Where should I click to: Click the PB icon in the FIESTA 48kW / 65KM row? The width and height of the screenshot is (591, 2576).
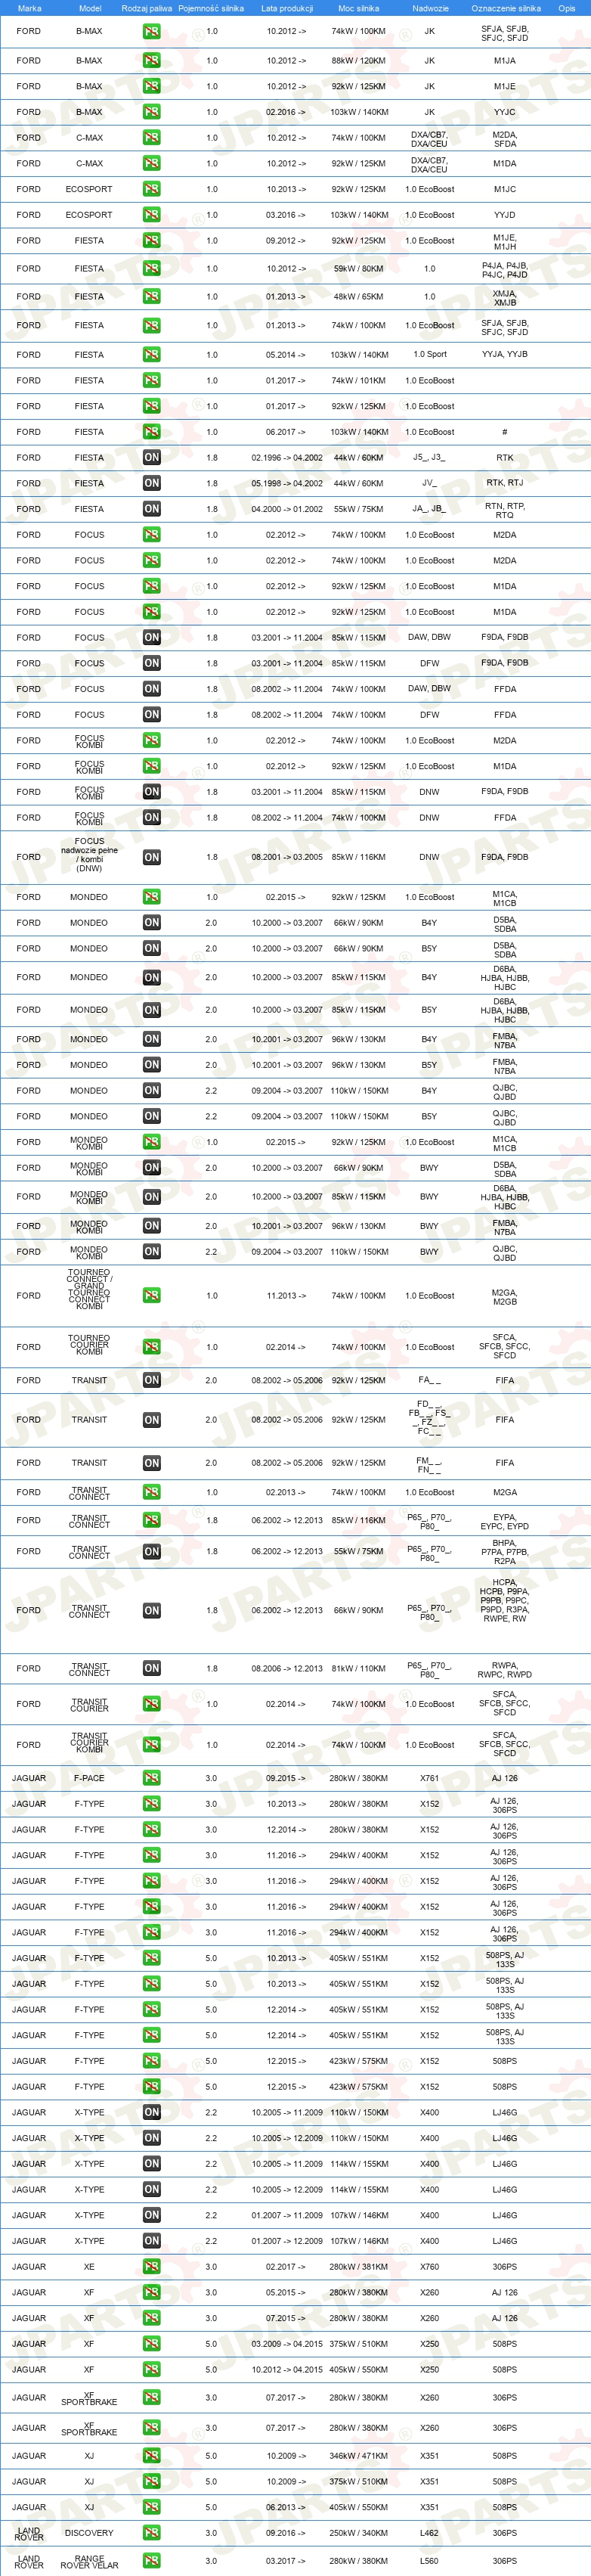pyautogui.click(x=151, y=297)
